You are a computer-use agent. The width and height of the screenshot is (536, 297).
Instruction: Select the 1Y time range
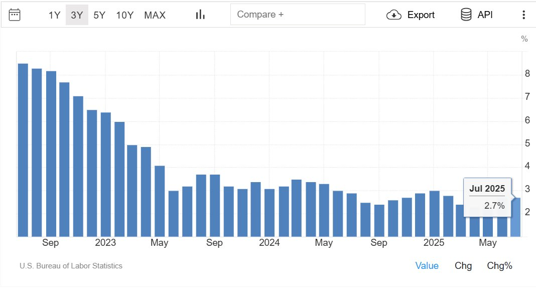54,15
